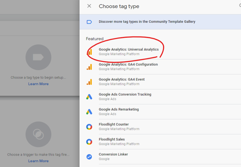The image size is (241, 167).
Task: Click the Featured section heading
Action: point(95,39)
